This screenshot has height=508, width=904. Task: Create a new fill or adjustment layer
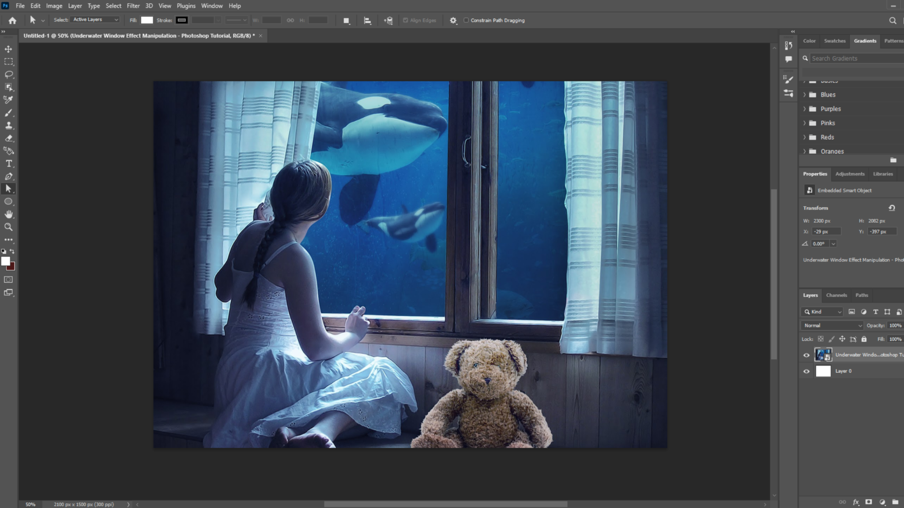(x=882, y=502)
